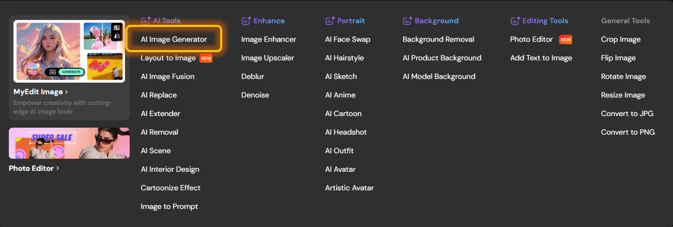The width and height of the screenshot is (673, 227).
Task: Expand MyEdit Image with its chevron
Action: point(67,92)
